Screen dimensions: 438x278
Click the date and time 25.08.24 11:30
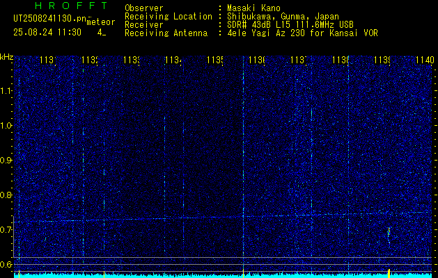click(x=47, y=33)
